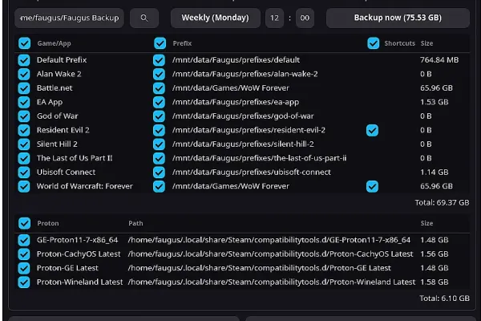
Task: Uncheck the Battle.net game checkbox
Action: [24, 88]
